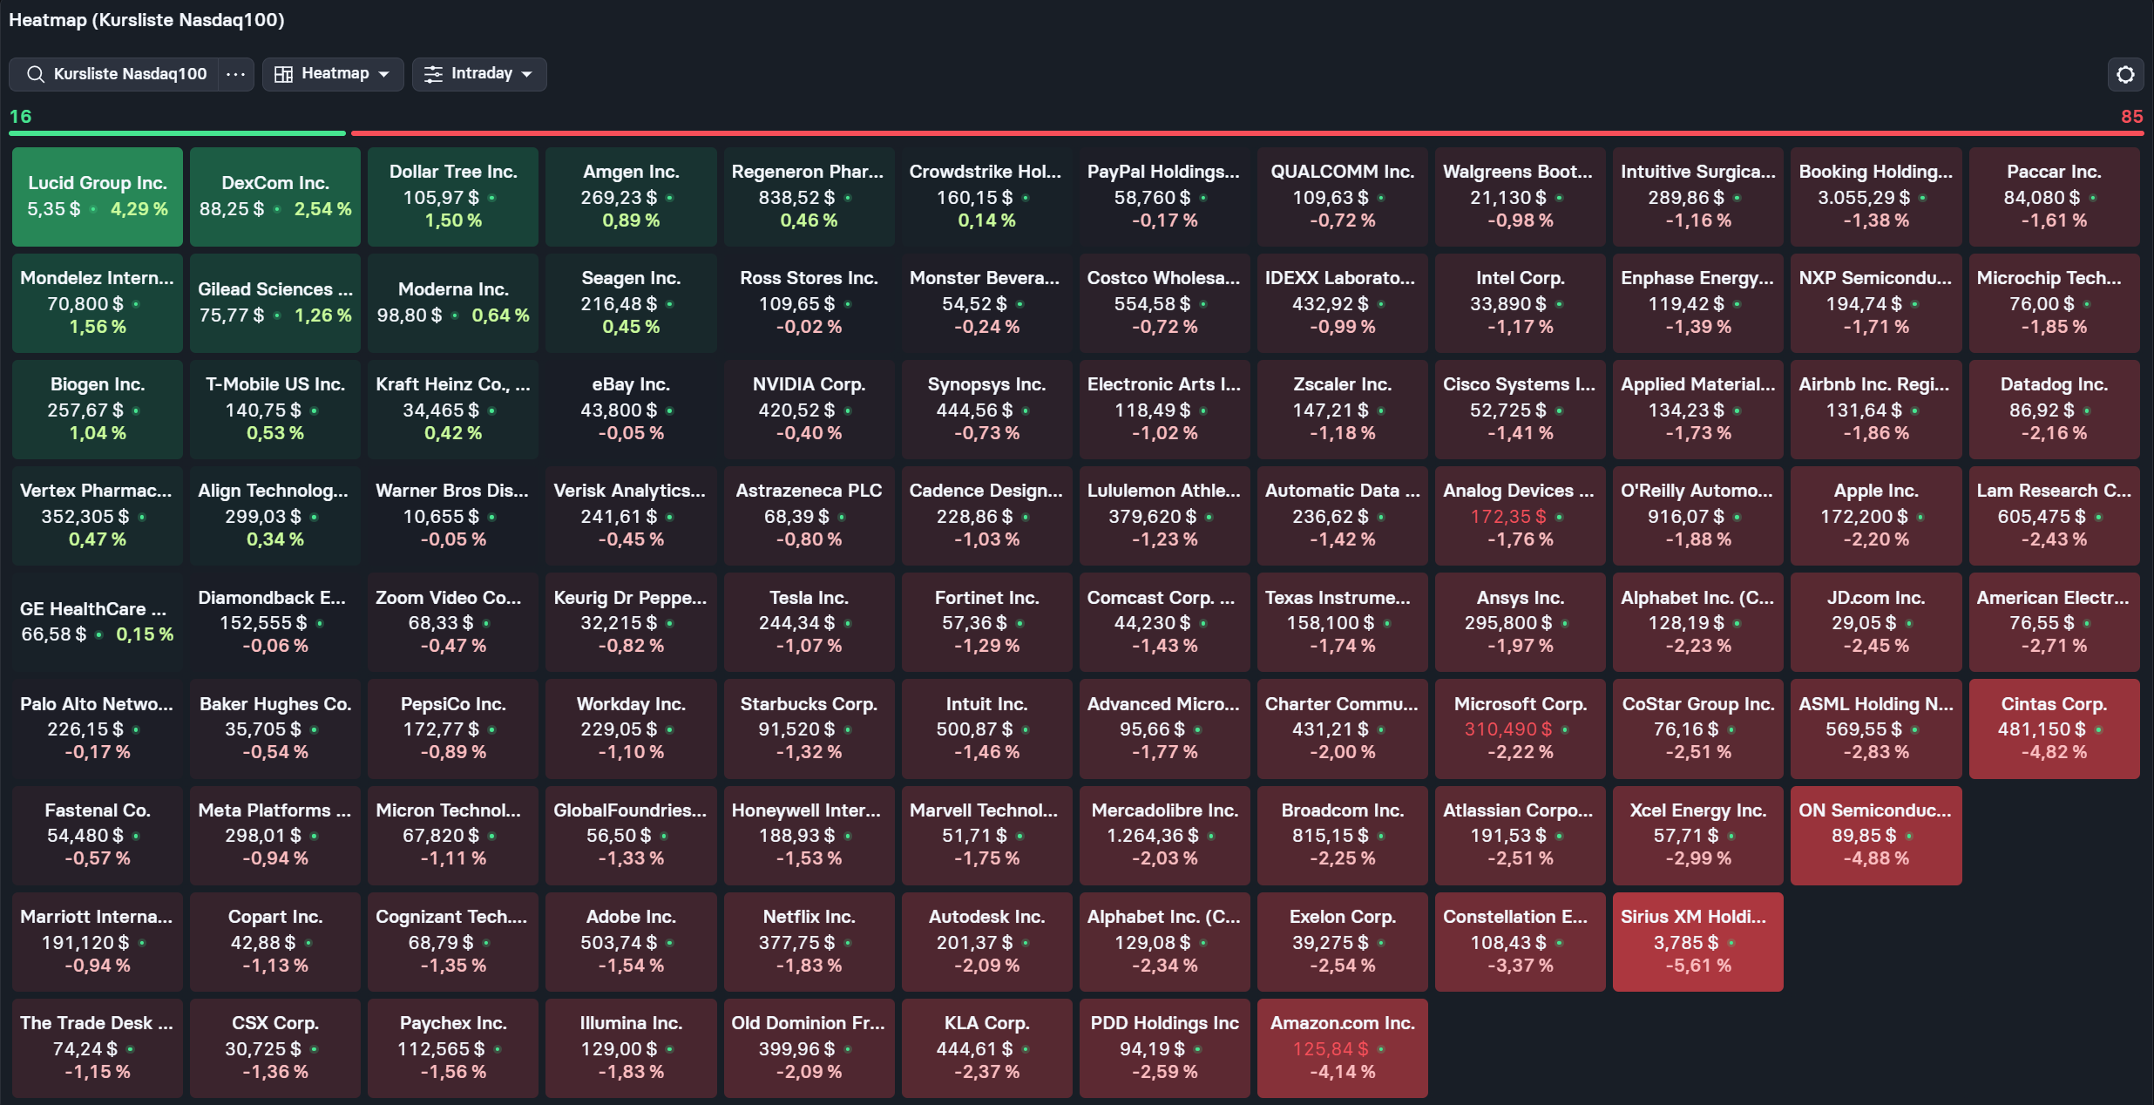Open the Biogen Inc. tile
The image size is (2154, 1105).
pos(98,410)
